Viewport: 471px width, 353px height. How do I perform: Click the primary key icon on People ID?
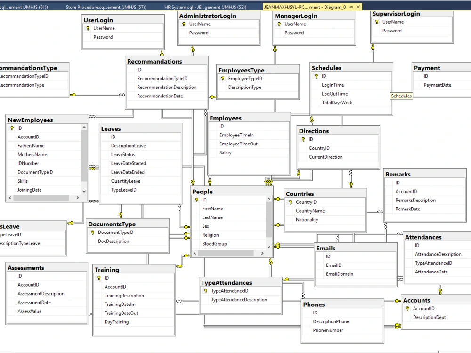[x=198, y=200]
